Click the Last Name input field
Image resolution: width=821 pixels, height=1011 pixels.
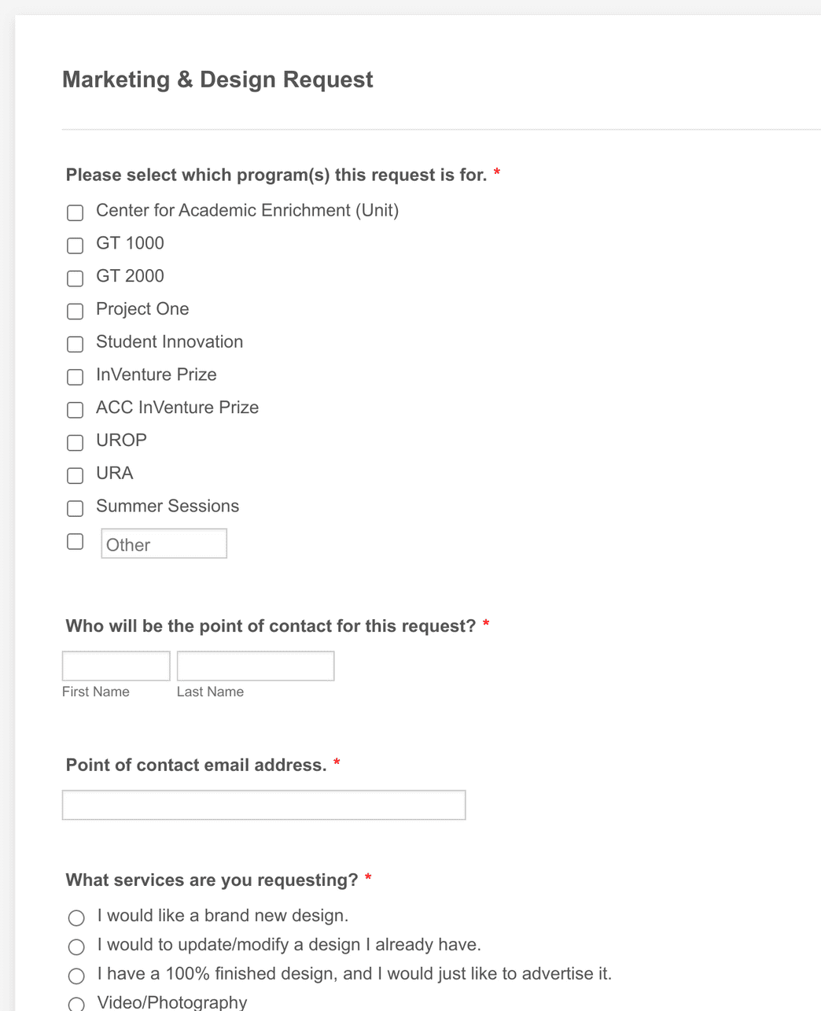tap(255, 665)
